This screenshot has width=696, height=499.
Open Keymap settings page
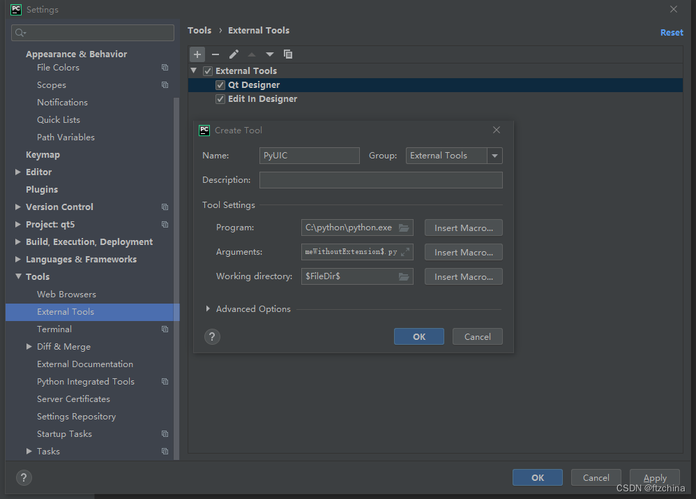pyautogui.click(x=43, y=155)
